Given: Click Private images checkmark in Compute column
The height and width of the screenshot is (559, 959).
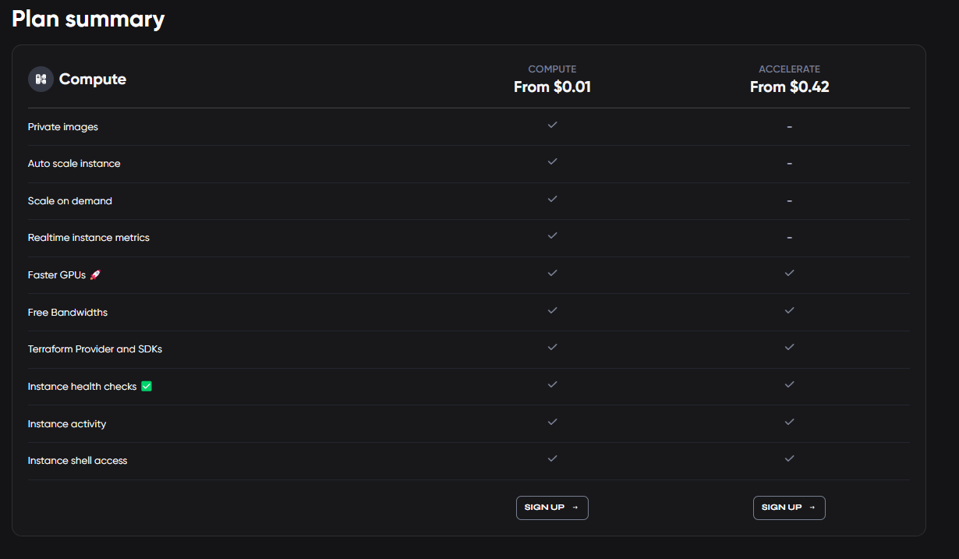Looking at the screenshot, I should [x=552, y=125].
